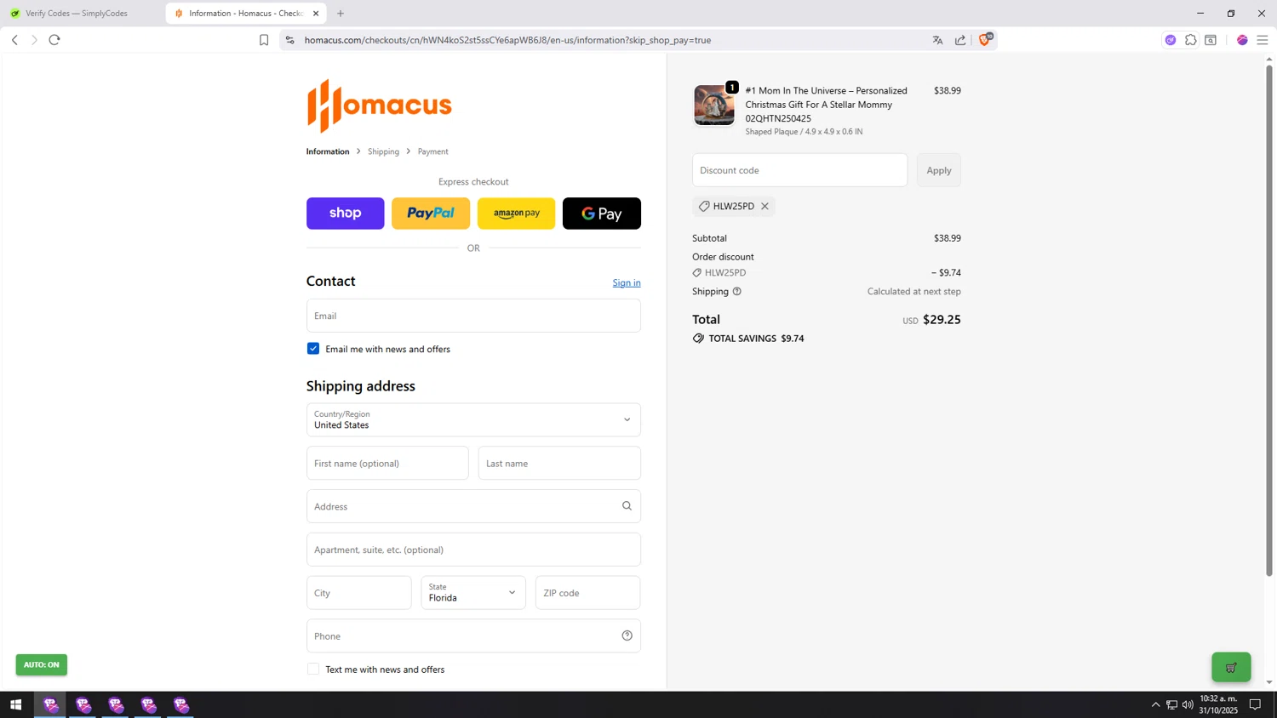Screen dimensions: 1277x718
Task: Click the Address input field
Action: click(x=473, y=506)
